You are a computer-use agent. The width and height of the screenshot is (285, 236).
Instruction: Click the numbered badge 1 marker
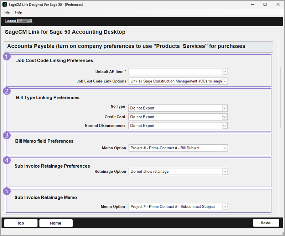(x=7, y=57)
